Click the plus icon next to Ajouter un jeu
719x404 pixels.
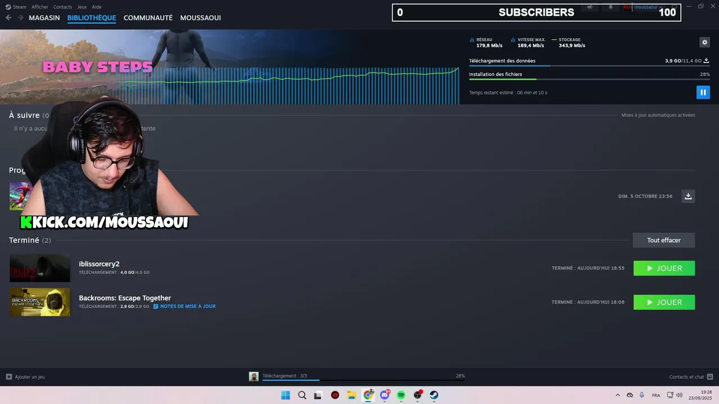point(8,377)
